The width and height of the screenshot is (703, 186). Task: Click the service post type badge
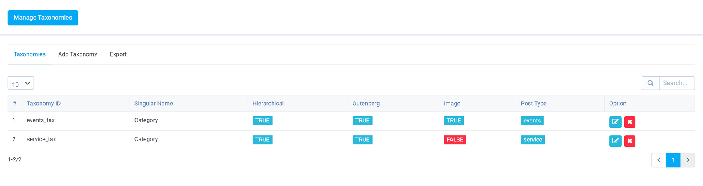point(533,140)
